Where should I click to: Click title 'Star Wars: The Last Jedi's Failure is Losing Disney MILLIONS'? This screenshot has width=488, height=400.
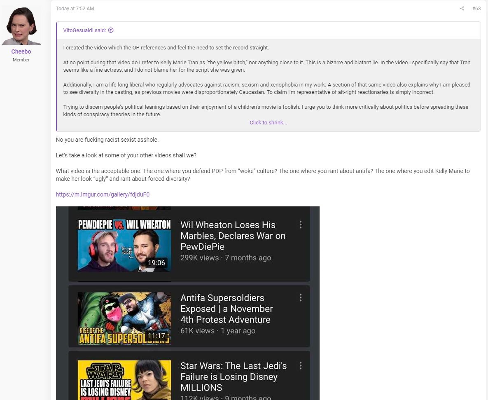click(233, 377)
